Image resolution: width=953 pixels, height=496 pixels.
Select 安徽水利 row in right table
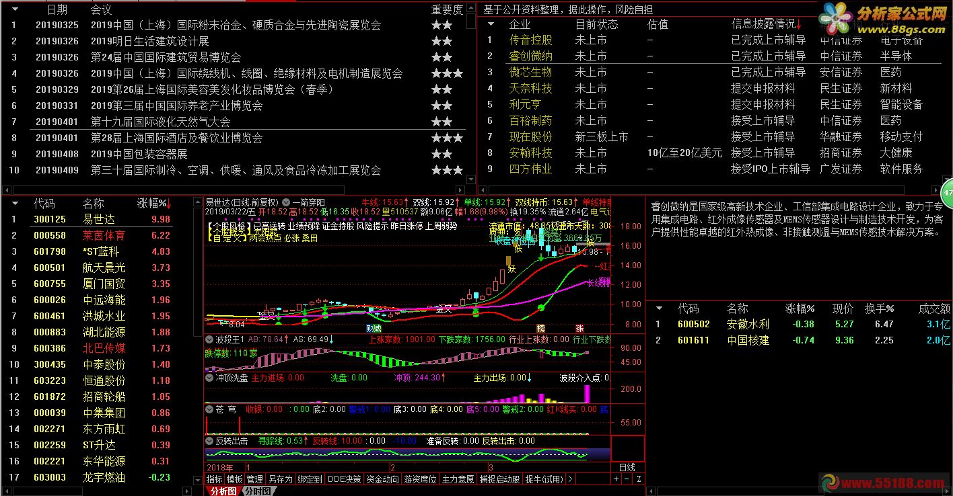tap(801, 324)
